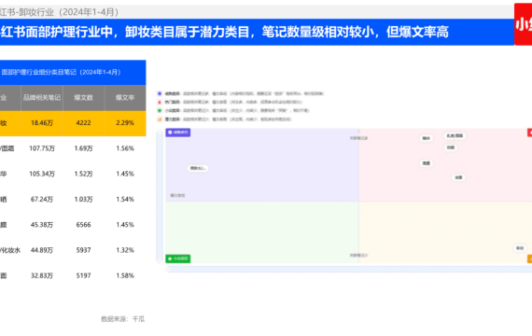Click the red 小红书 logo

pyautogui.click(x=524, y=24)
